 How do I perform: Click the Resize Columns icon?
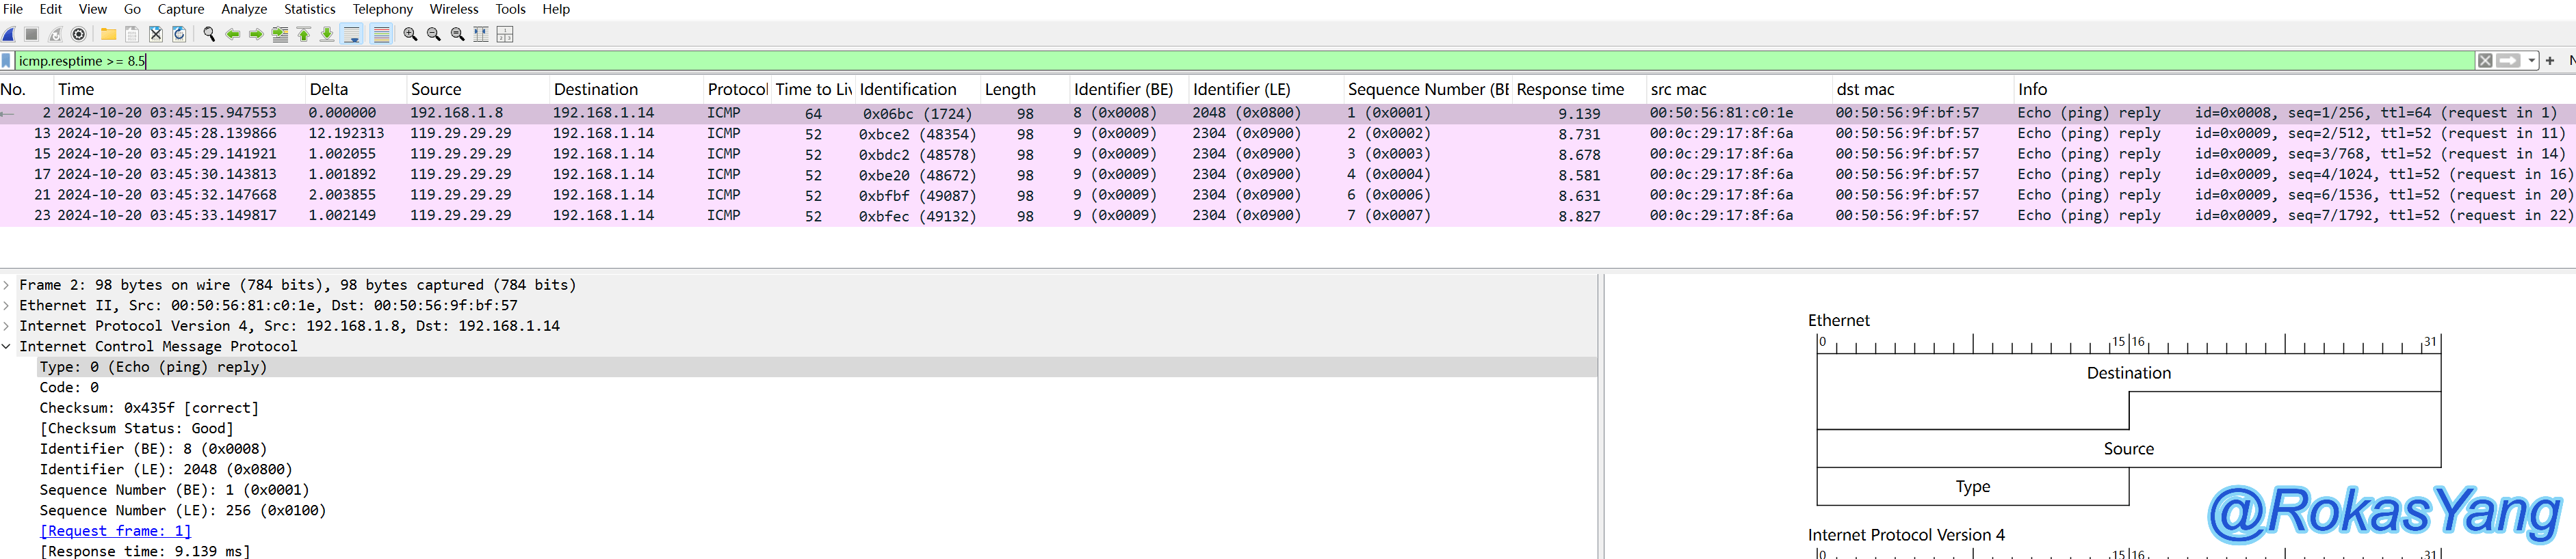point(481,34)
